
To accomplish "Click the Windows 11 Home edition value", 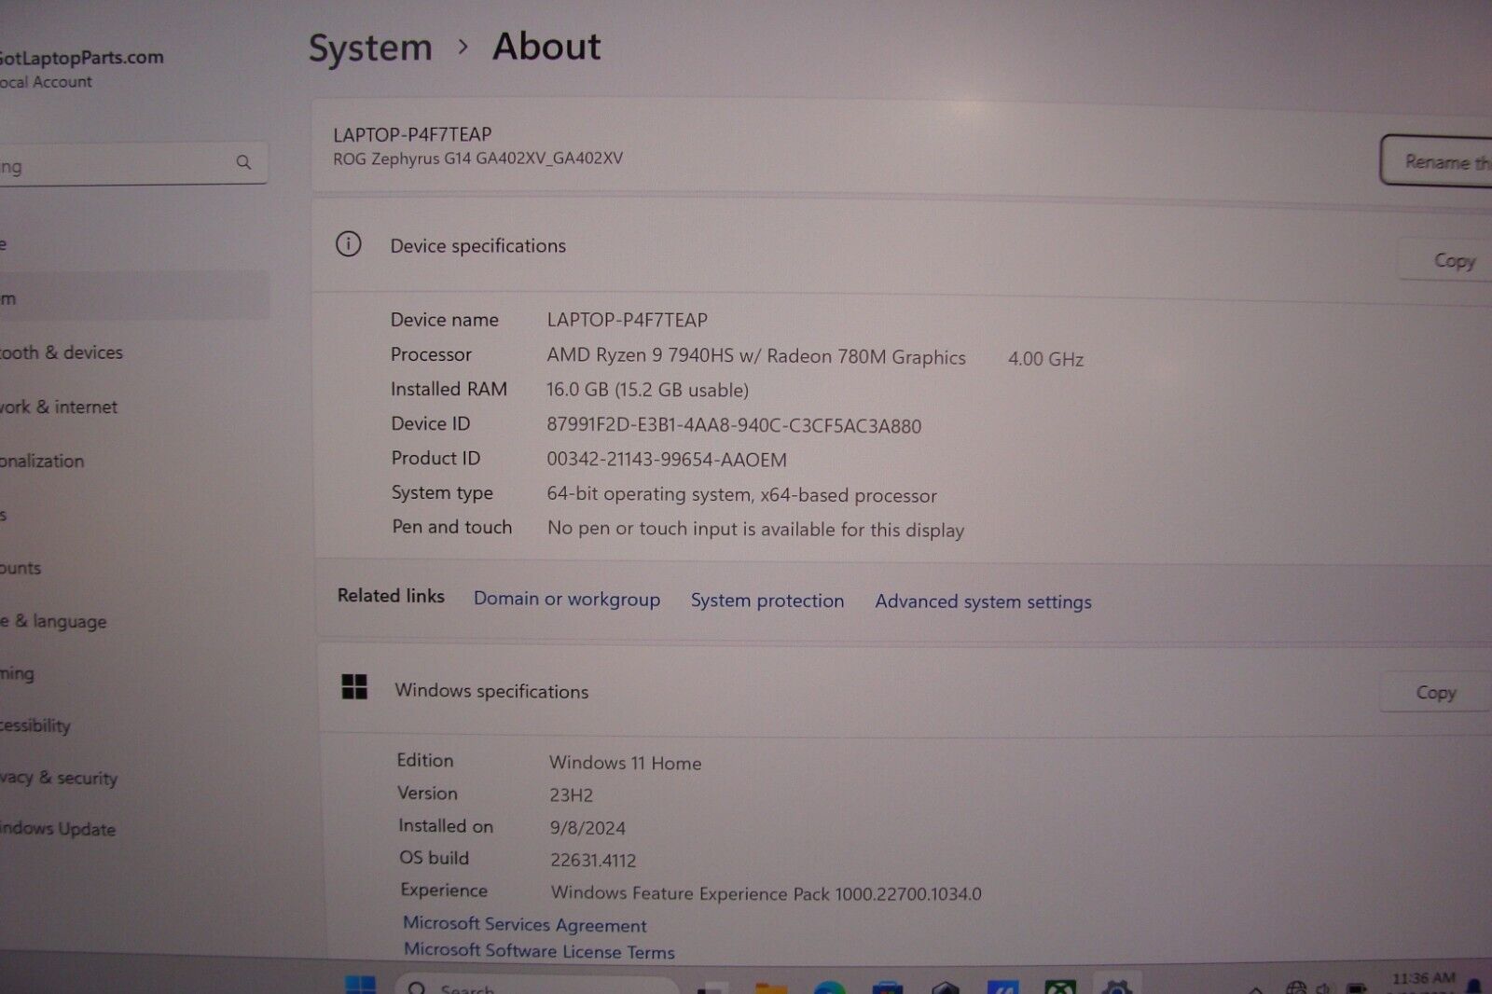I will click(x=625, y=763).
